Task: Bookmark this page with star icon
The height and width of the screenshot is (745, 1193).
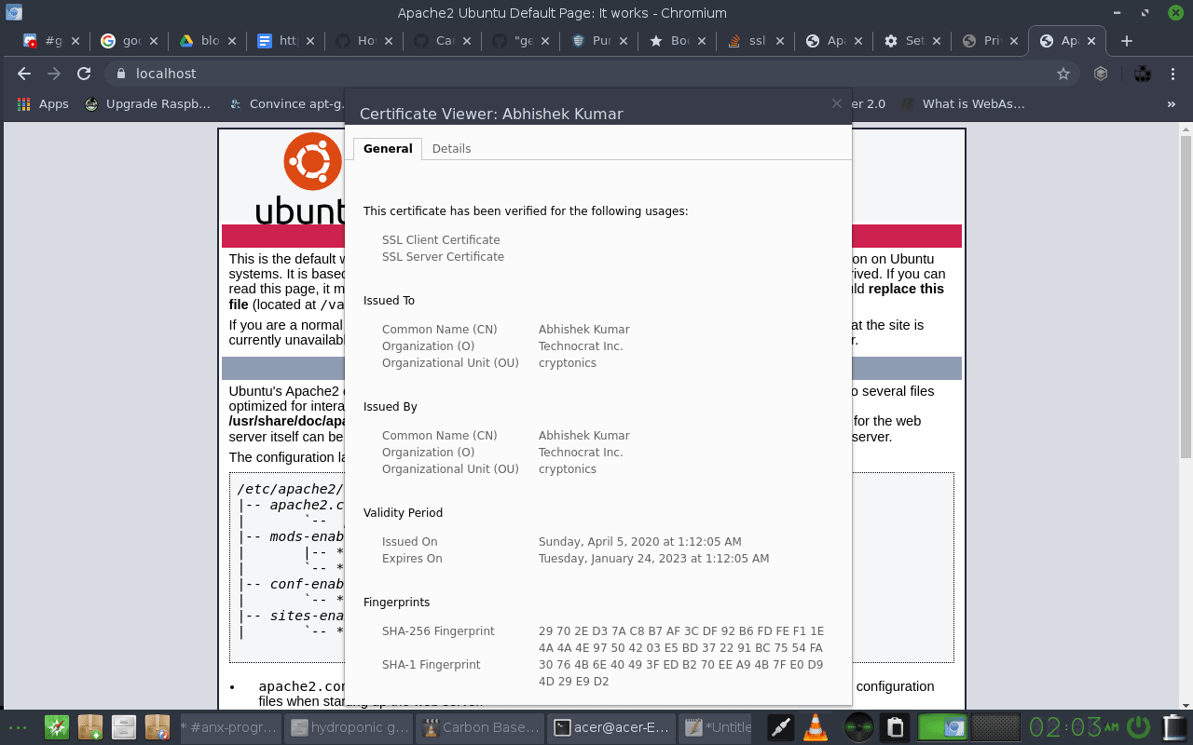Action: [1063, 74]
